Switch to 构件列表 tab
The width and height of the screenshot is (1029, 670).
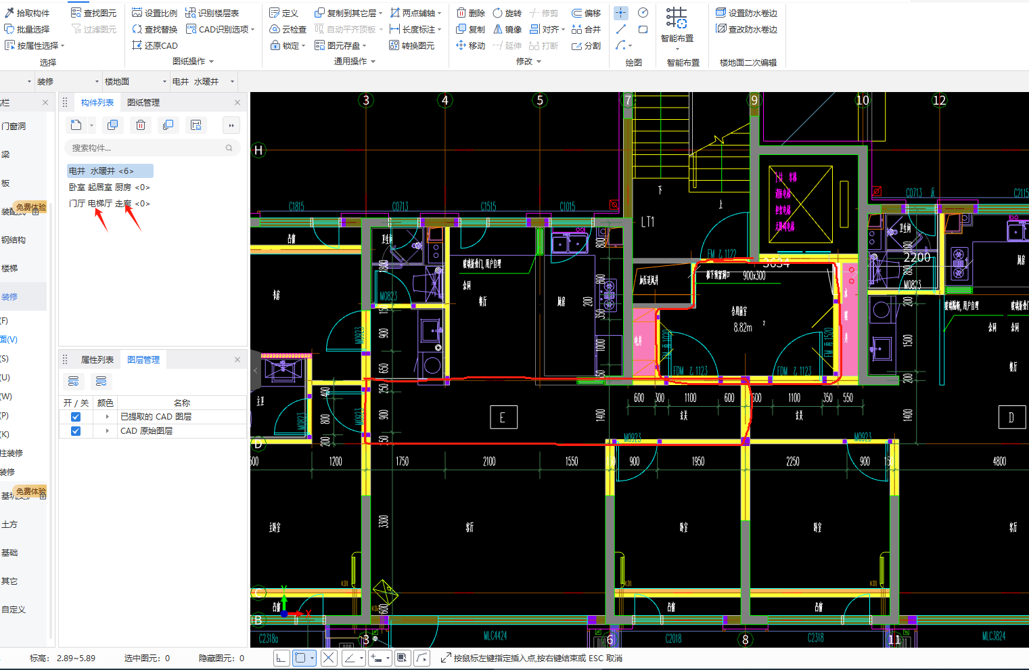pyautogui.click(x=97, y=102)
